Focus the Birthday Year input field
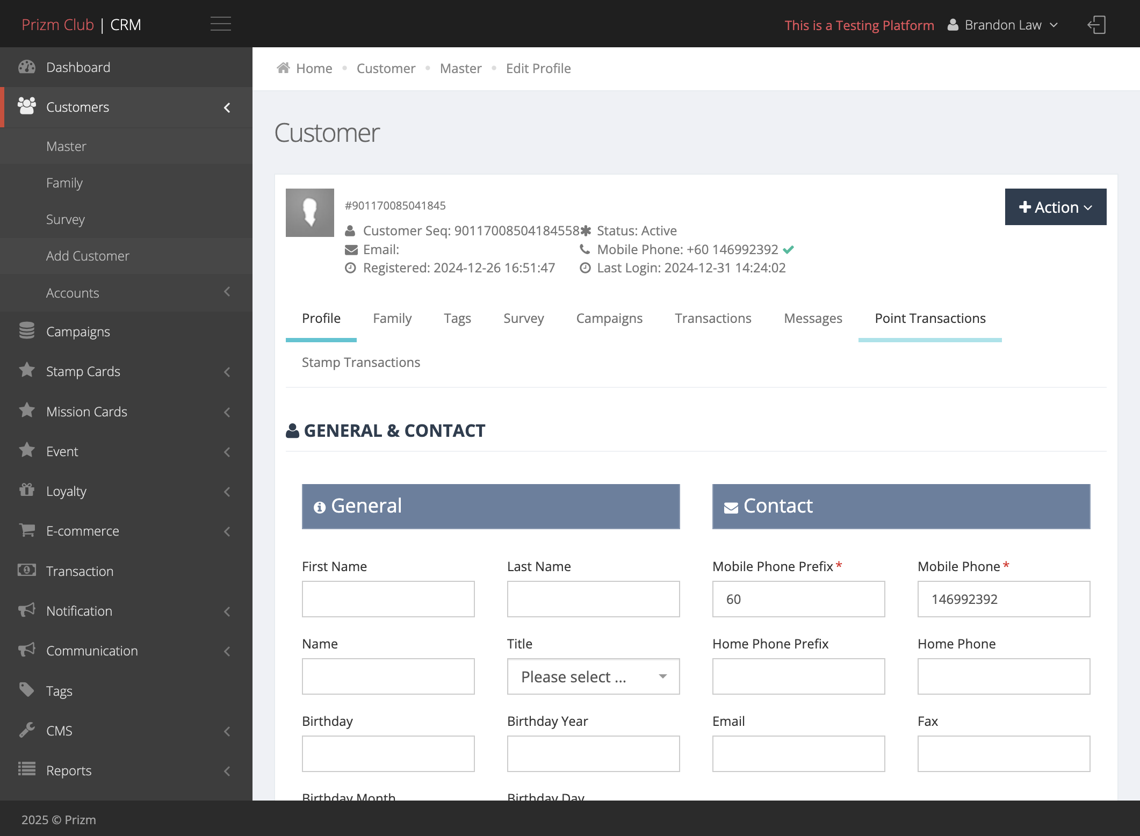1140x836 pixels. [x=594, y=754]
